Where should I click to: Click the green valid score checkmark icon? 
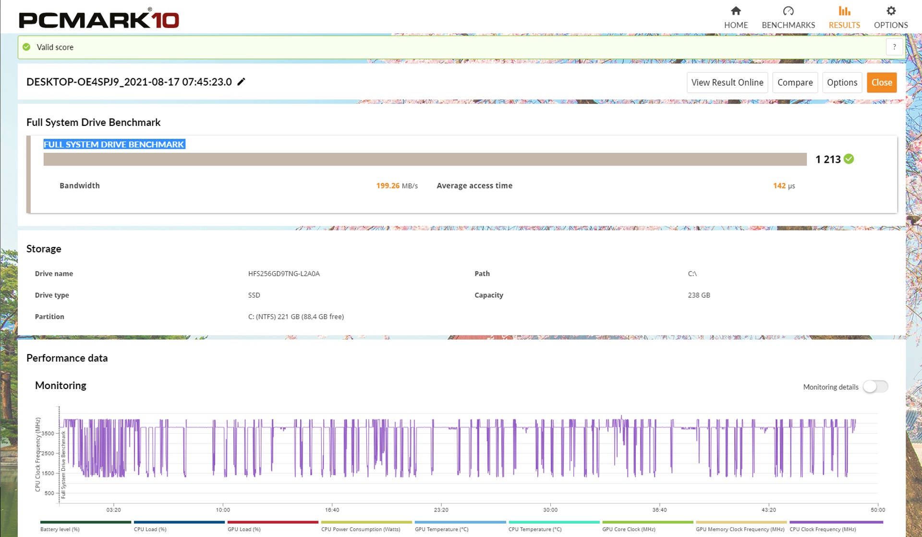(27, 47)
